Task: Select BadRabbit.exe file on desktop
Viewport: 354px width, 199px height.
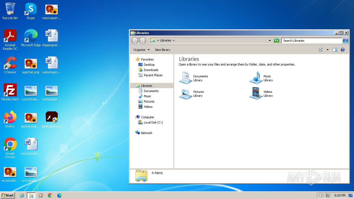Action: (51, 119)
